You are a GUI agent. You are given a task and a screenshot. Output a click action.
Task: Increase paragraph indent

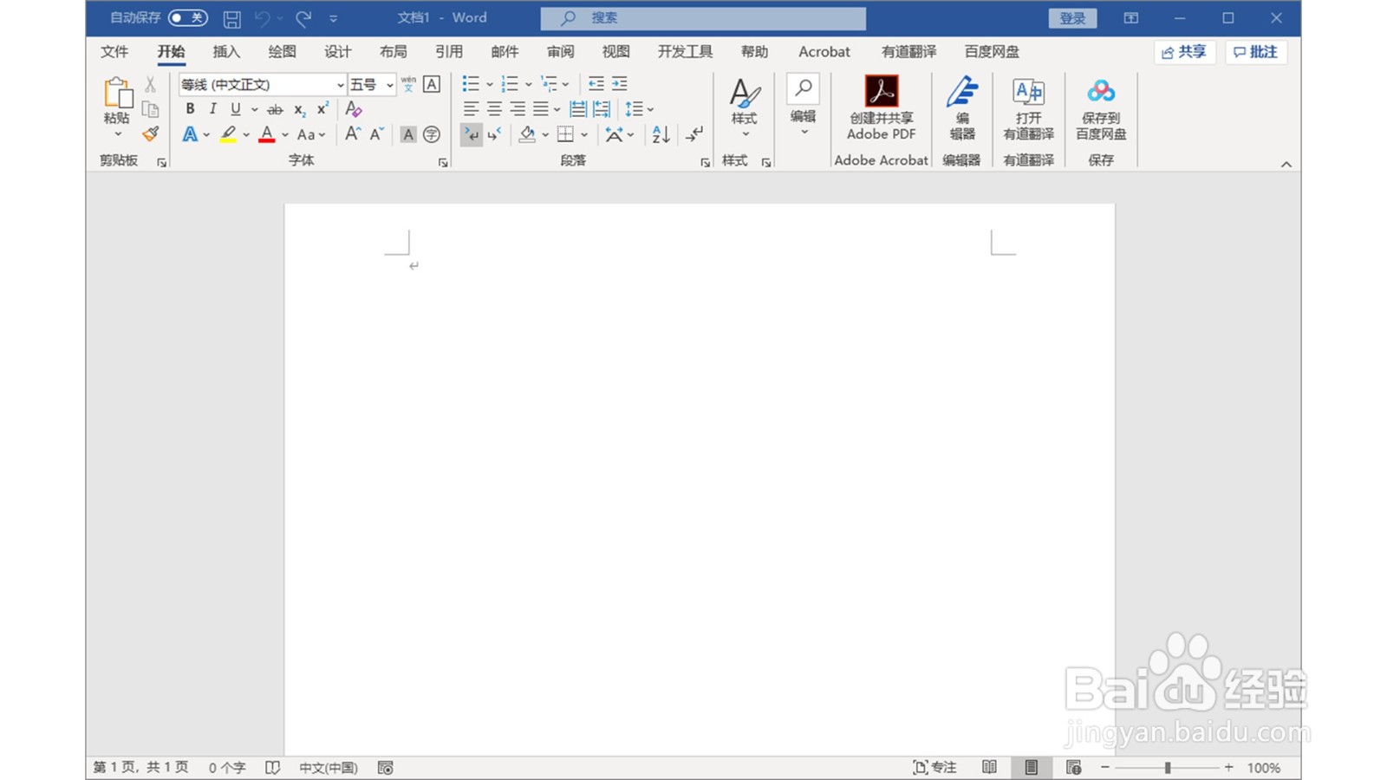[620, 84]
